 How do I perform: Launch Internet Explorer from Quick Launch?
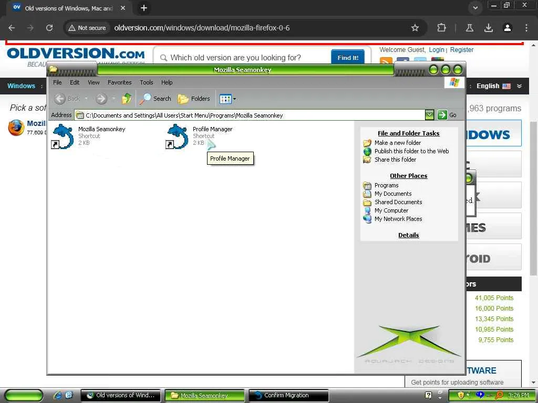58,396
